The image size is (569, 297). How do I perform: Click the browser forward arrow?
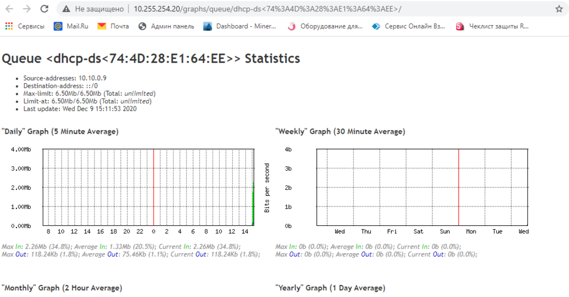(27, 9)
